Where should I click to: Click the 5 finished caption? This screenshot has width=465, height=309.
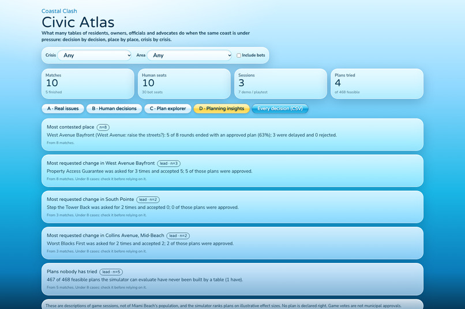tap(54, 92)
